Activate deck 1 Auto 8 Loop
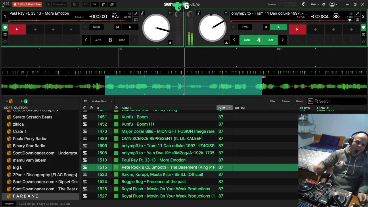368x207 pixels. pyautogui.click(x=110, y=40)
